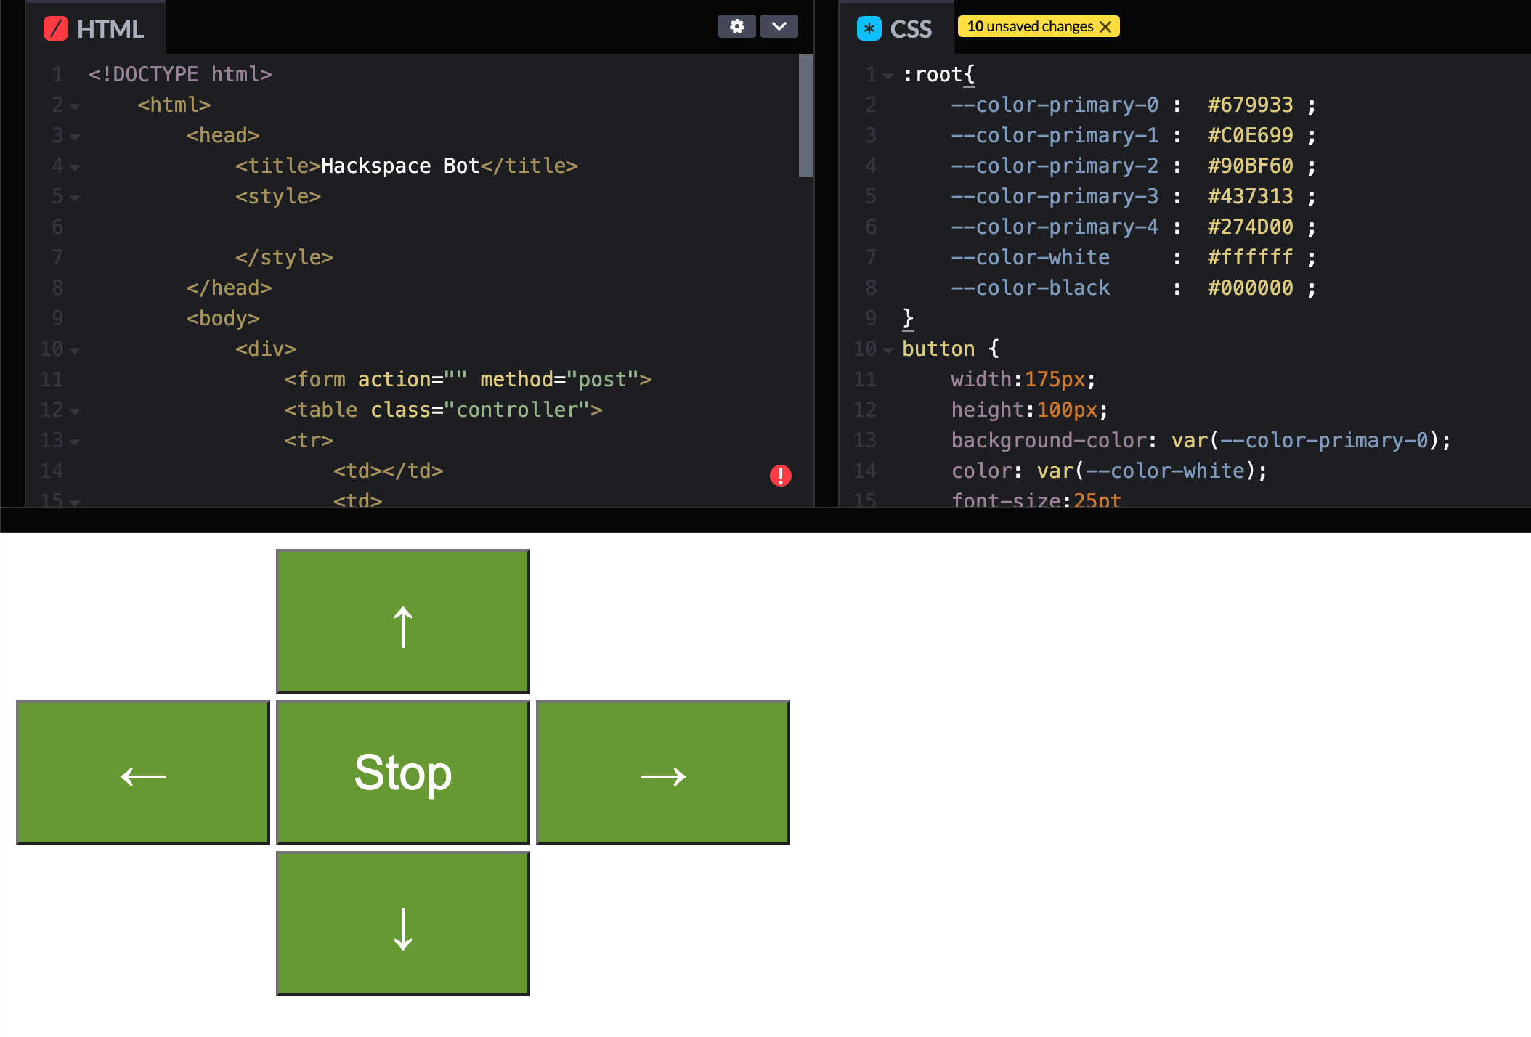Open the HTML panel chevron menu

[x=778, y=26]
